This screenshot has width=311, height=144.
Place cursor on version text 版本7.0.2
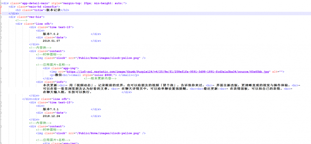pos(50,34)
